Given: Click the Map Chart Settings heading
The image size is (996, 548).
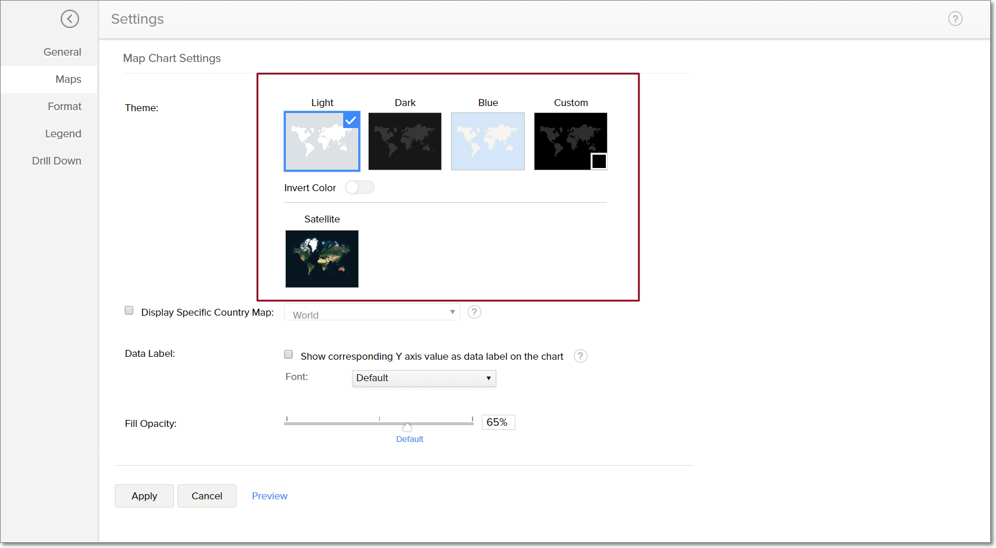Looking at the screenshot, I should point(172,59).
